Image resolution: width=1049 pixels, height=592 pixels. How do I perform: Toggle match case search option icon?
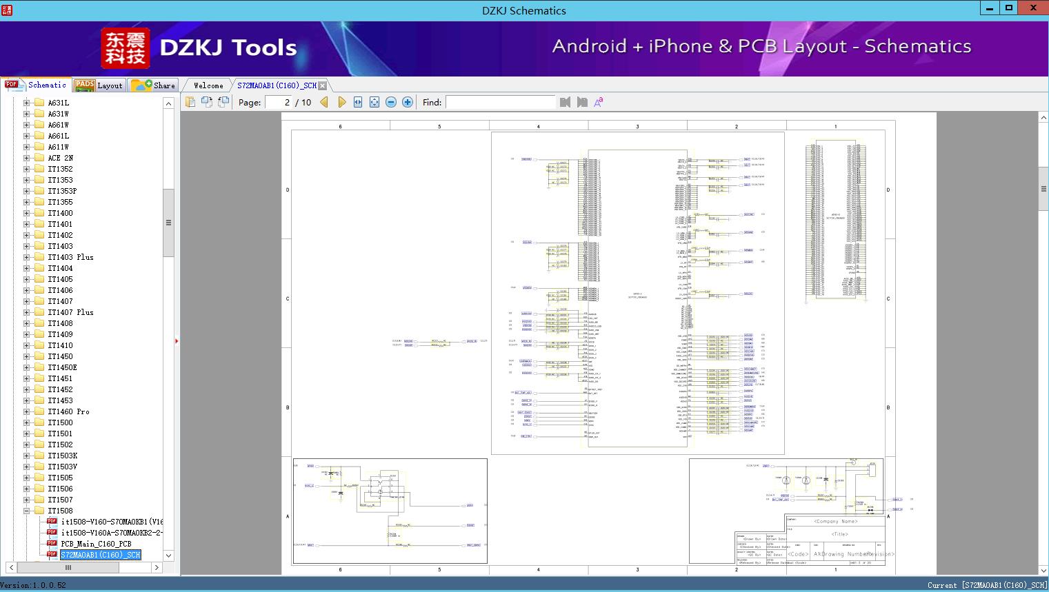click(x=599, y=102)
